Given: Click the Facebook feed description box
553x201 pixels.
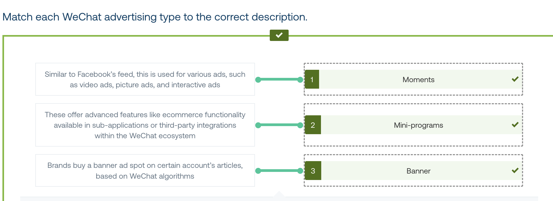Looking at the screenshot, I should click(145, 79).
